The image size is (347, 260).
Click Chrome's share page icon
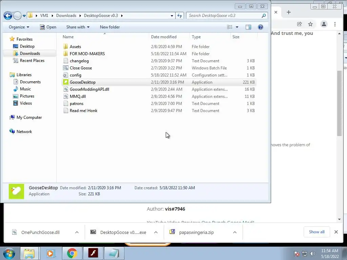(300, 24)
